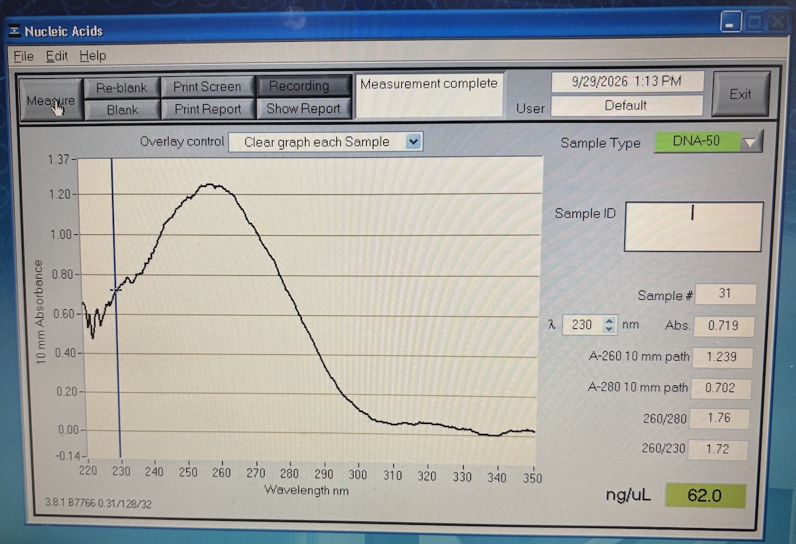This screenshot has width=796, height=544.
Task: Click Print Report button
Action: (x=208, y=109)
